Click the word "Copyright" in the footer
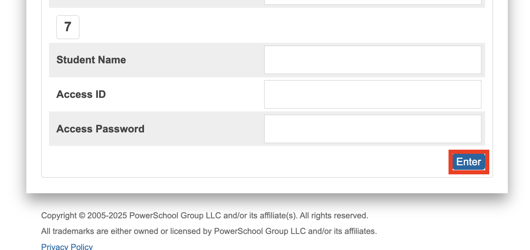 (59, 215)
